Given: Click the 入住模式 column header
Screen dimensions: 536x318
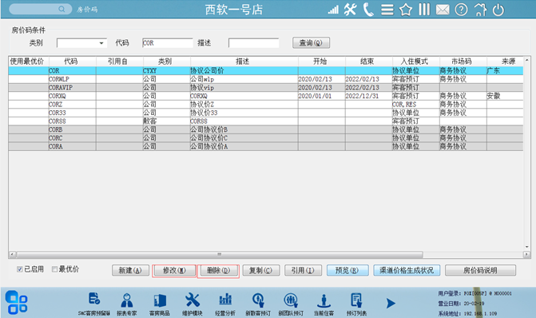Looking at the screenshot, I should tap(415, 62).
